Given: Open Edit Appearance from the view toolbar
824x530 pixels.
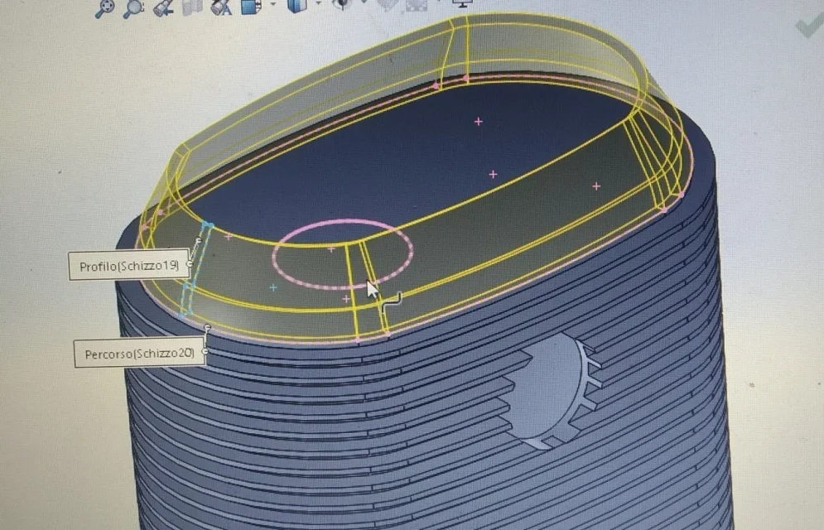Looking at the screenshot, I should tap(388, 5).
